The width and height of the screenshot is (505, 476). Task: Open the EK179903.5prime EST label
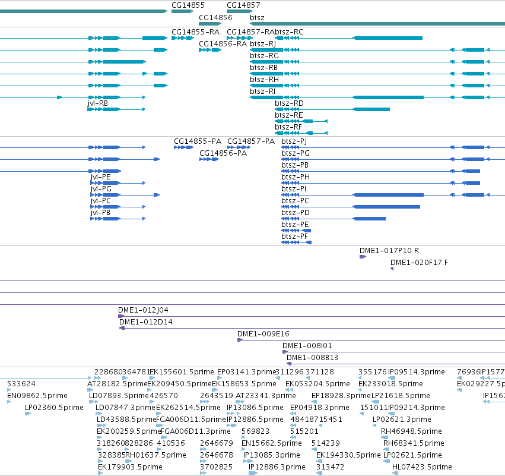coord(130,467)
